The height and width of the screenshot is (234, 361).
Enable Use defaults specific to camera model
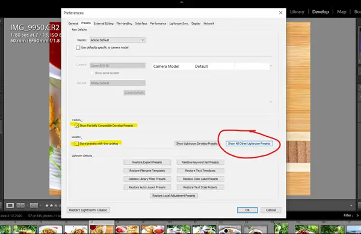click(x=78, y=47)
